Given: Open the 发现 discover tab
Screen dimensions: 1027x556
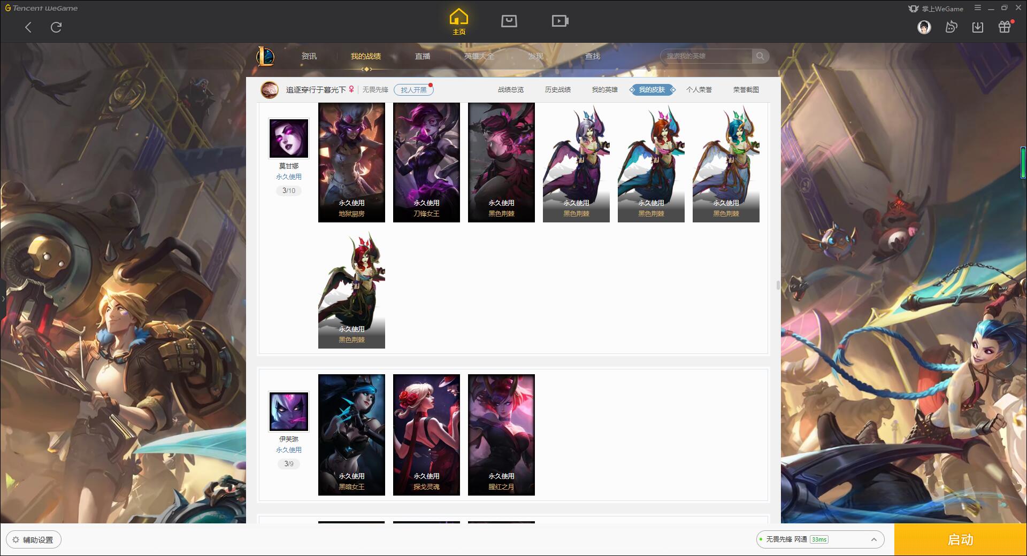Looking at the screenshot, I should [536, 56].
